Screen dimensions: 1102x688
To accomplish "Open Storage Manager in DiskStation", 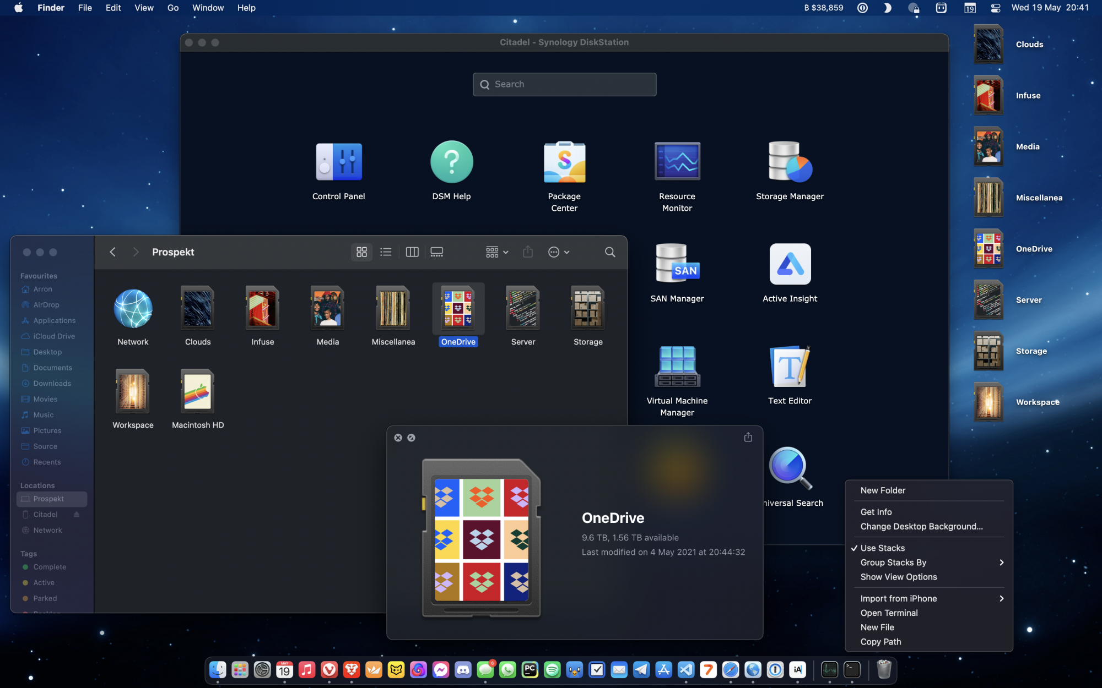I will pos(790,163).
